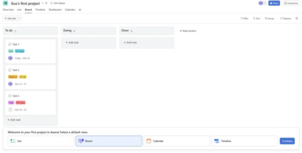This screenshot has height=153, width=302.
Task: Switch to the Timeline tab
Action: point(40,10)
